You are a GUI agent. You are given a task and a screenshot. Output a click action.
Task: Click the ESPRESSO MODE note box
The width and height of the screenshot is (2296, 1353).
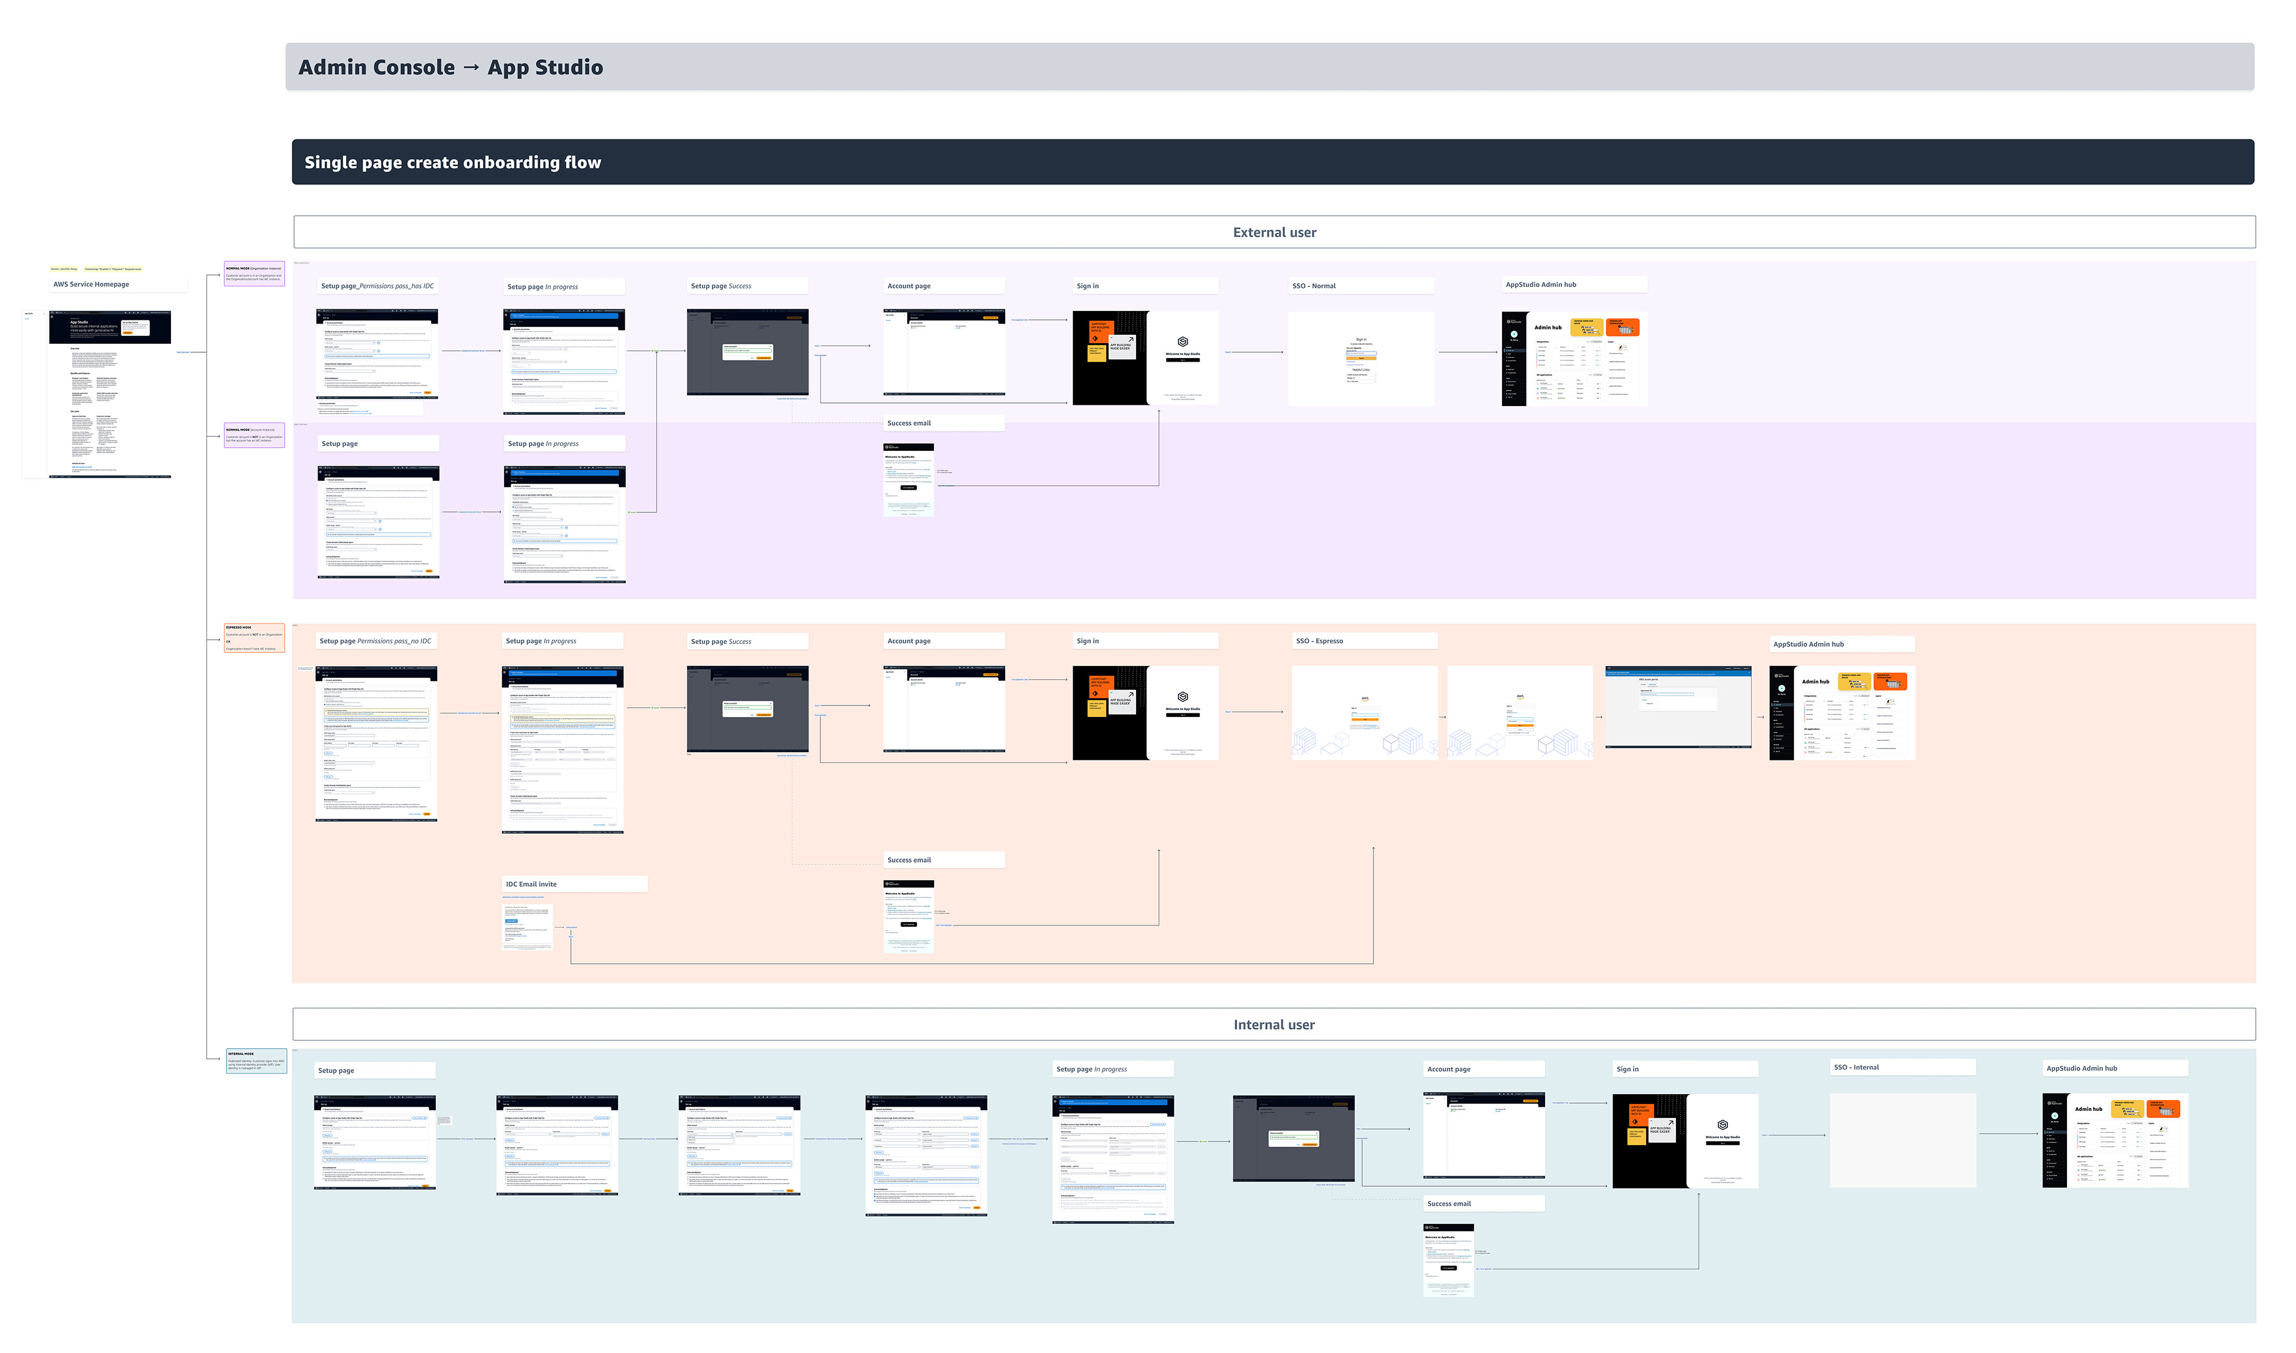(254, 638)
